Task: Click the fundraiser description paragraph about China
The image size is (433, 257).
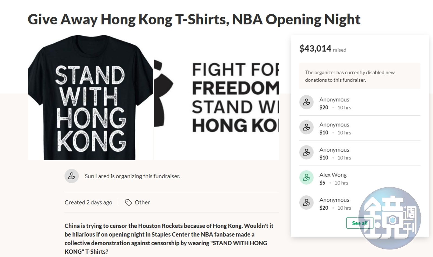Action: pyautogui.click(x=169, y=238)
